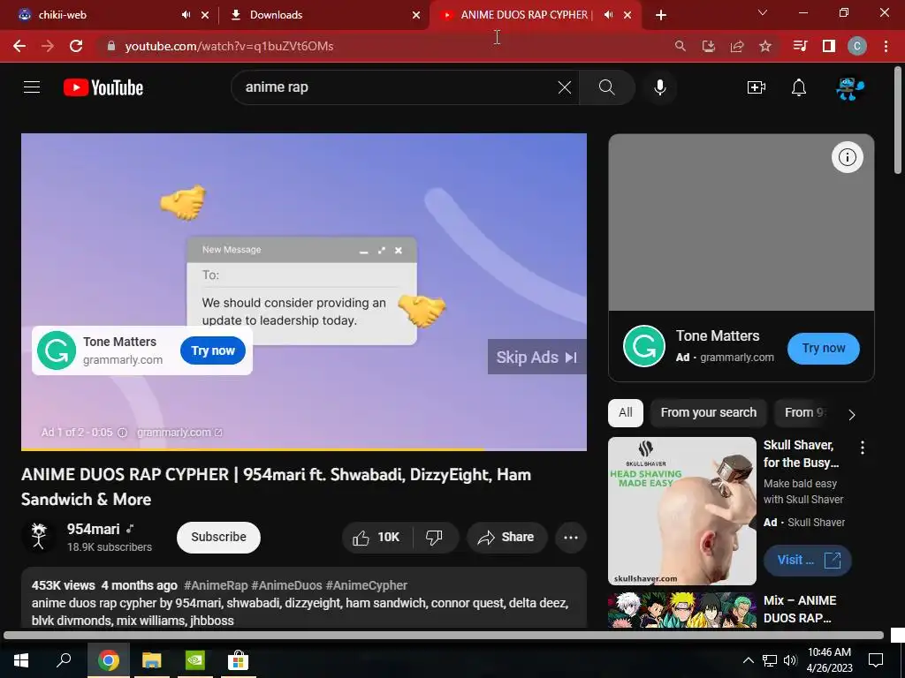Click 'Try now' in the sidebar ad
905x678 pixels.
(x=823, y=348)
